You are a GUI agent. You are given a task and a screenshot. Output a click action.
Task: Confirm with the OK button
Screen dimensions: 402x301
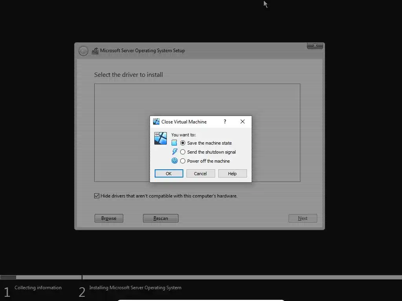(x=169, y=174)
